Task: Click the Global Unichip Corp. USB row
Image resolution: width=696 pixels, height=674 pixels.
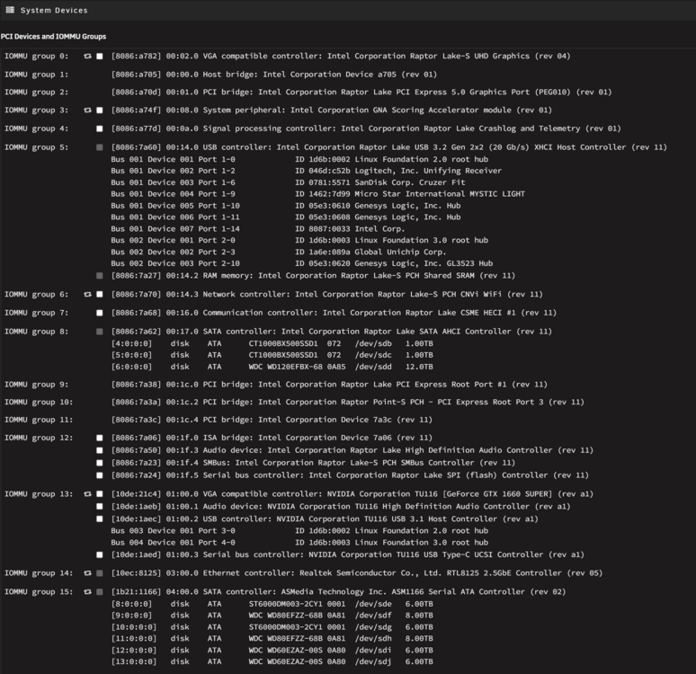Action: [x=279, y=252]
